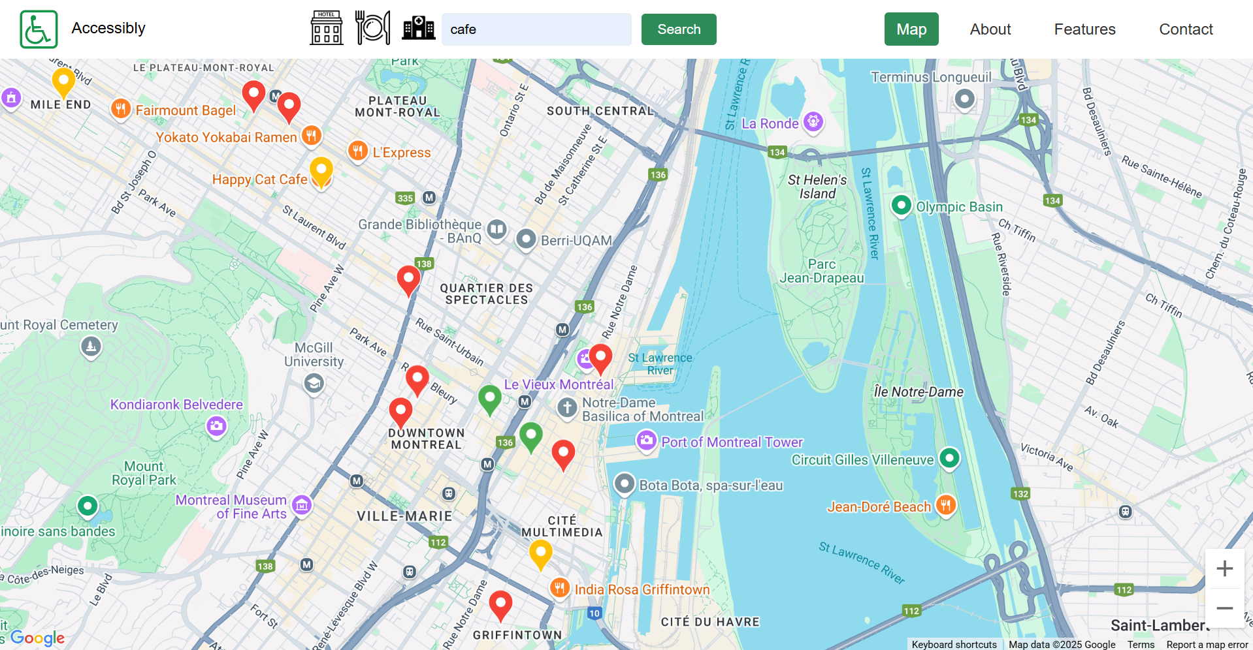
Task: Click the red marker above Yokato Yokabai Ramen
Action: (x=289, y=108)
